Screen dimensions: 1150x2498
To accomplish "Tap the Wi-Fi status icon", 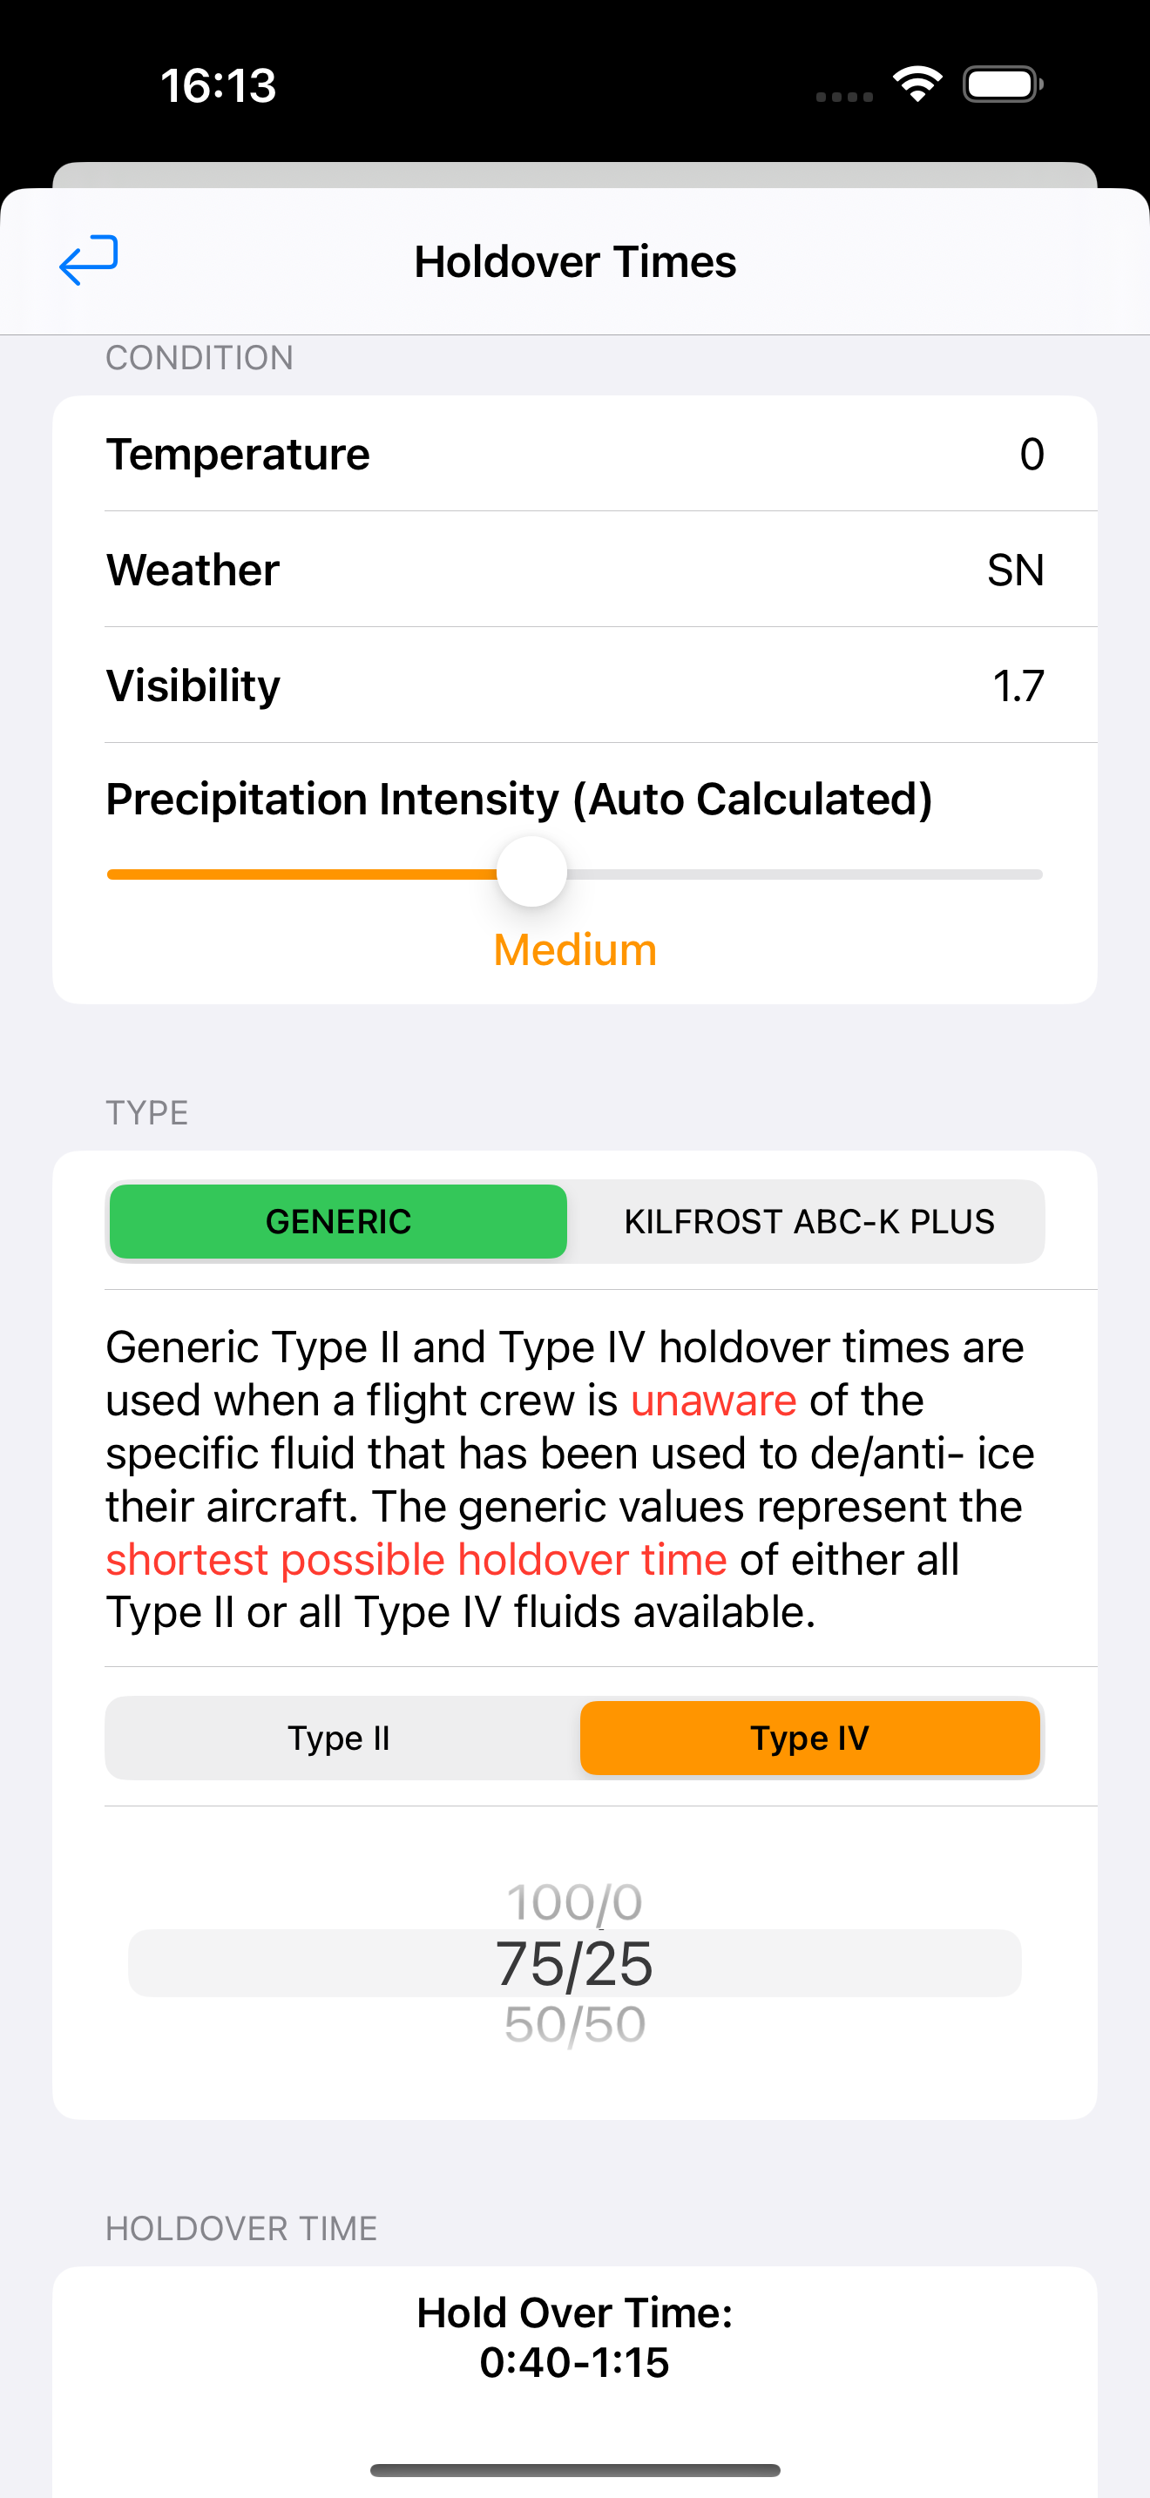I will click(x=917, y=84).
